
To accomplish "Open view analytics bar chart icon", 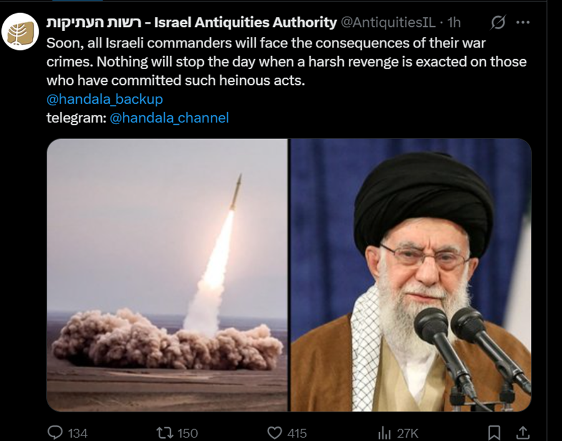I will [x=385, y=433].
